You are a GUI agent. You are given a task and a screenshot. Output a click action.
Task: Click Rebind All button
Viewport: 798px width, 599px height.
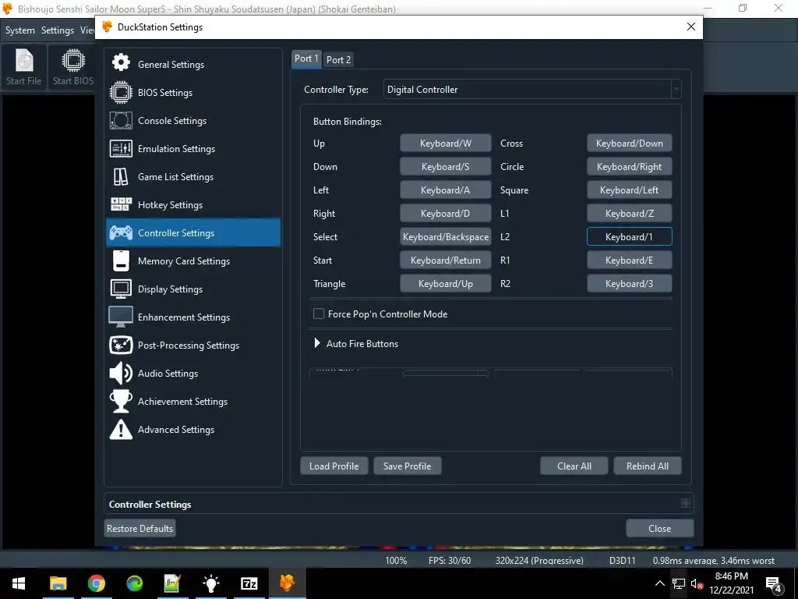point(648,466)
